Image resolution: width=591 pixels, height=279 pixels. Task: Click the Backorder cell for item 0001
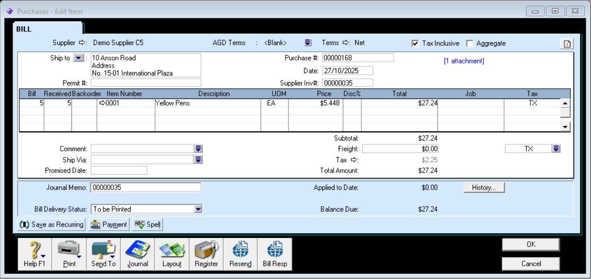[84, 103]
